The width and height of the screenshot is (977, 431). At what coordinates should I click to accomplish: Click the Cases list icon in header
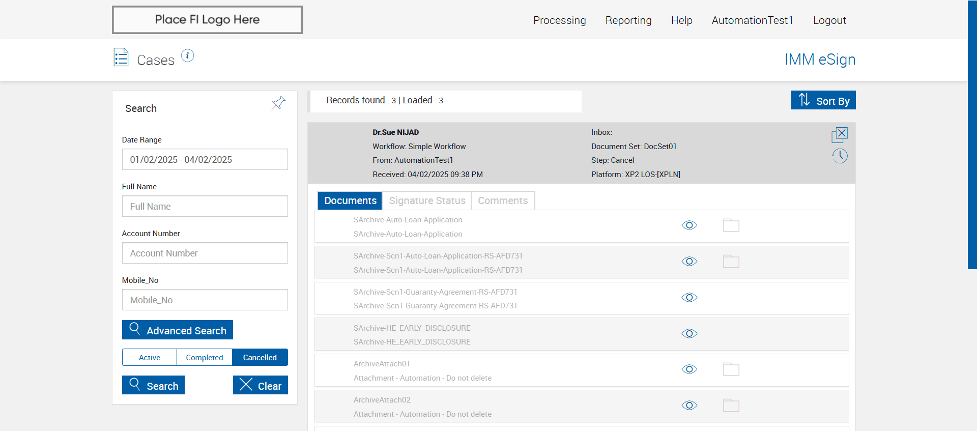(121, 58)
